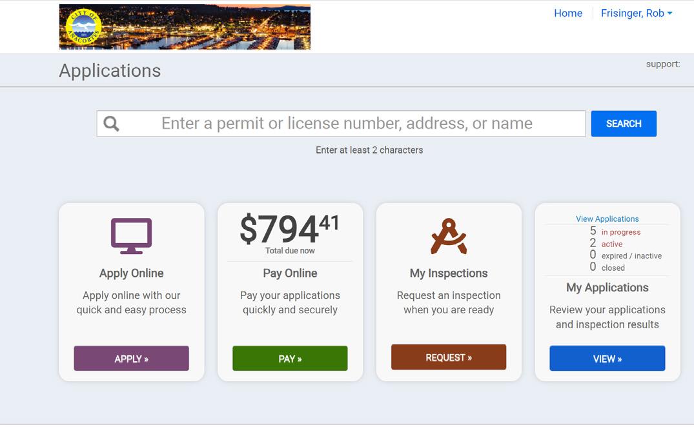Open the View Applications link

coord(607,219)
